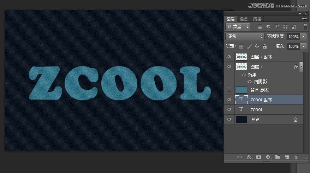Filter layers by pixel image icon
The height and width of the screenshot is (173, 310).
(260, 27)
